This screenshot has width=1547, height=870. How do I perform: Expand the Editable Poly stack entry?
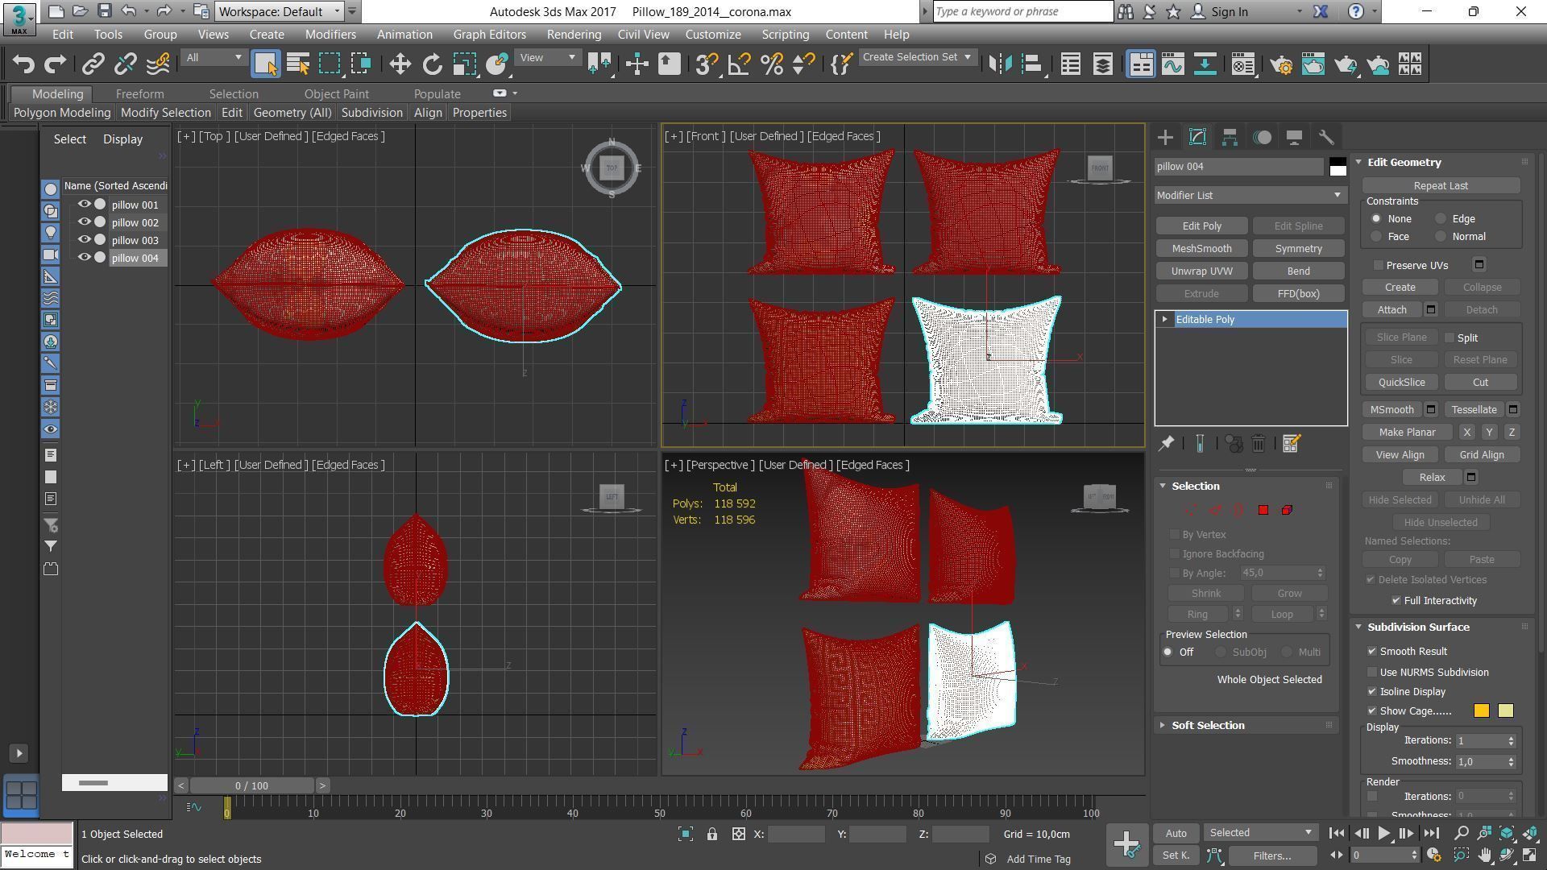click(1165, 320)
